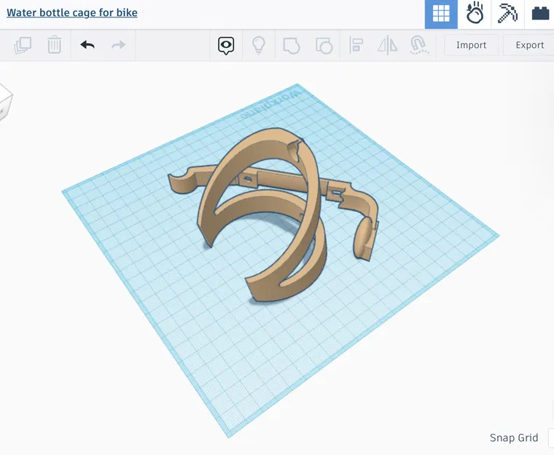This screenshot has height=455, width=554.
Task: Click the Snap Grid label
Action: click(x=514, y=438)
